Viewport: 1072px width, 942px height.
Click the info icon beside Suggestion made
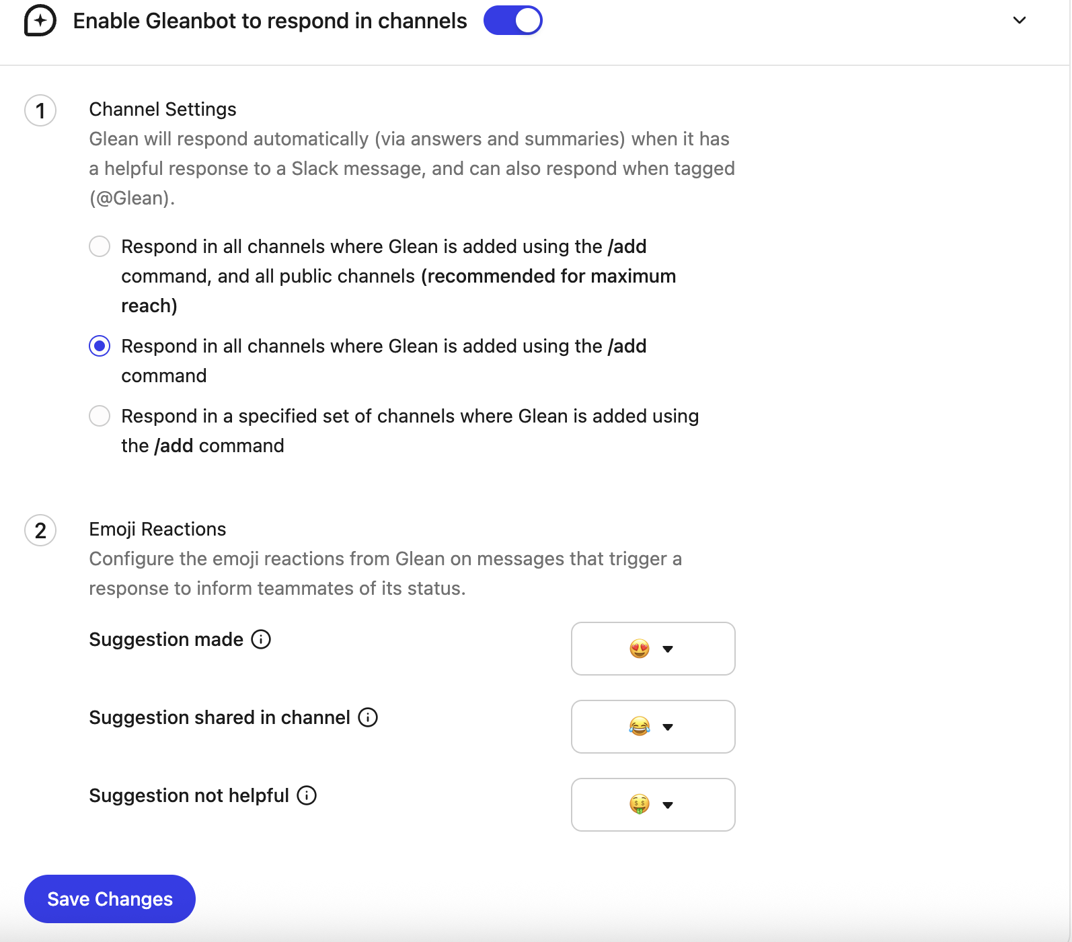(261, 640)
